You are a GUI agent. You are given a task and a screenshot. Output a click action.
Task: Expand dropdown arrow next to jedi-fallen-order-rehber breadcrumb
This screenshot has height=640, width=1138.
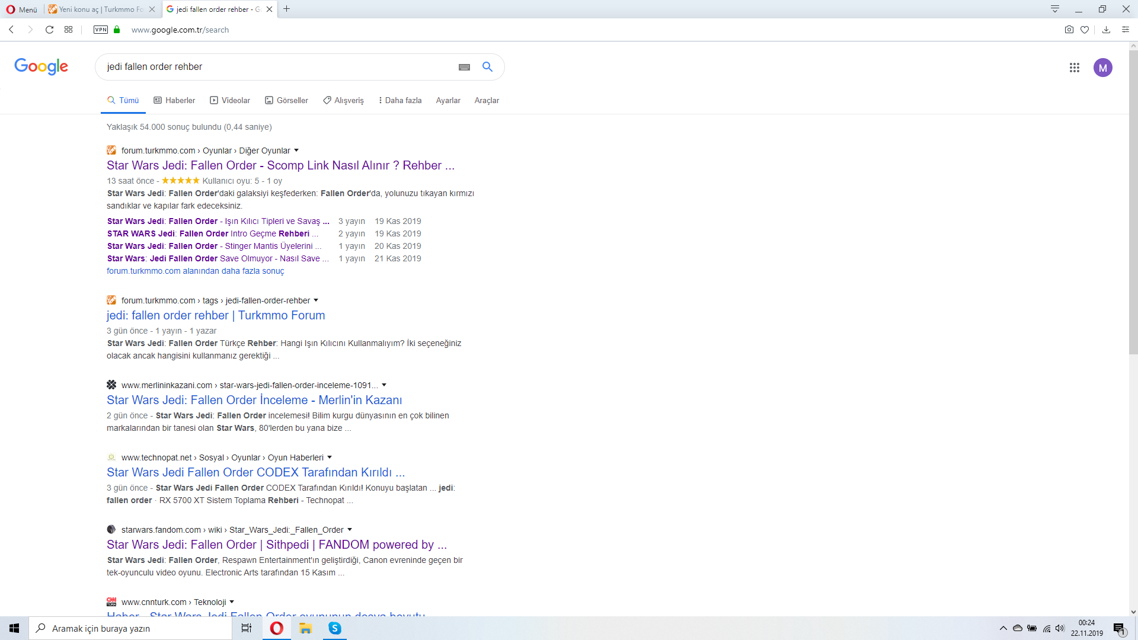(x=316, y=300)
